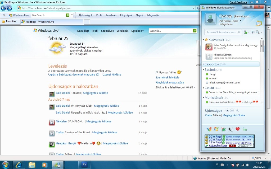Click Naptár in the Windows Live toolbar
Image resolution: width=271 pixels, height=169 pixels.
click(140, 15)
